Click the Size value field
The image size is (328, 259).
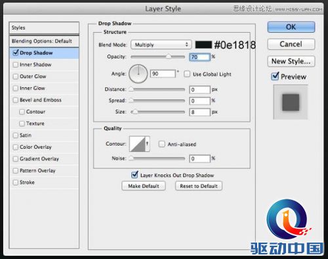[x=200, y=112]
